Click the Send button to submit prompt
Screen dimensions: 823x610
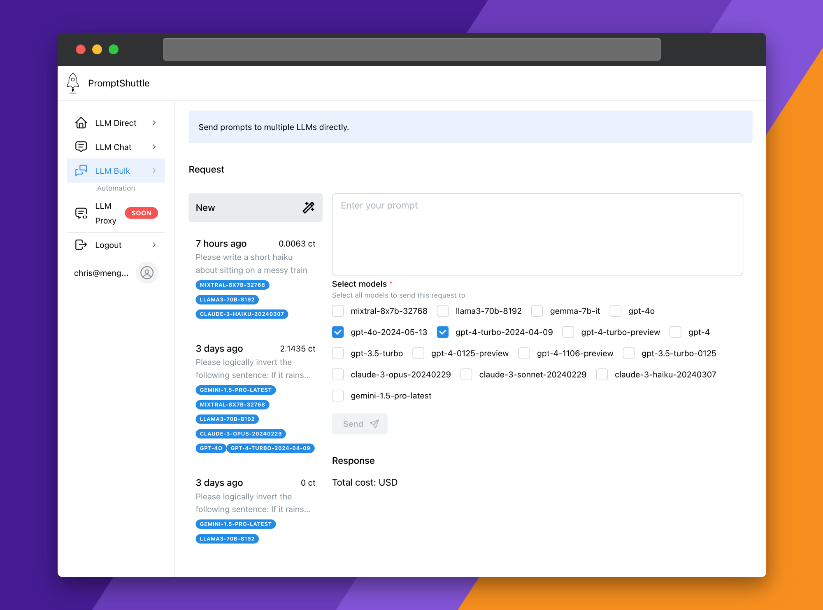coord(359,424)
